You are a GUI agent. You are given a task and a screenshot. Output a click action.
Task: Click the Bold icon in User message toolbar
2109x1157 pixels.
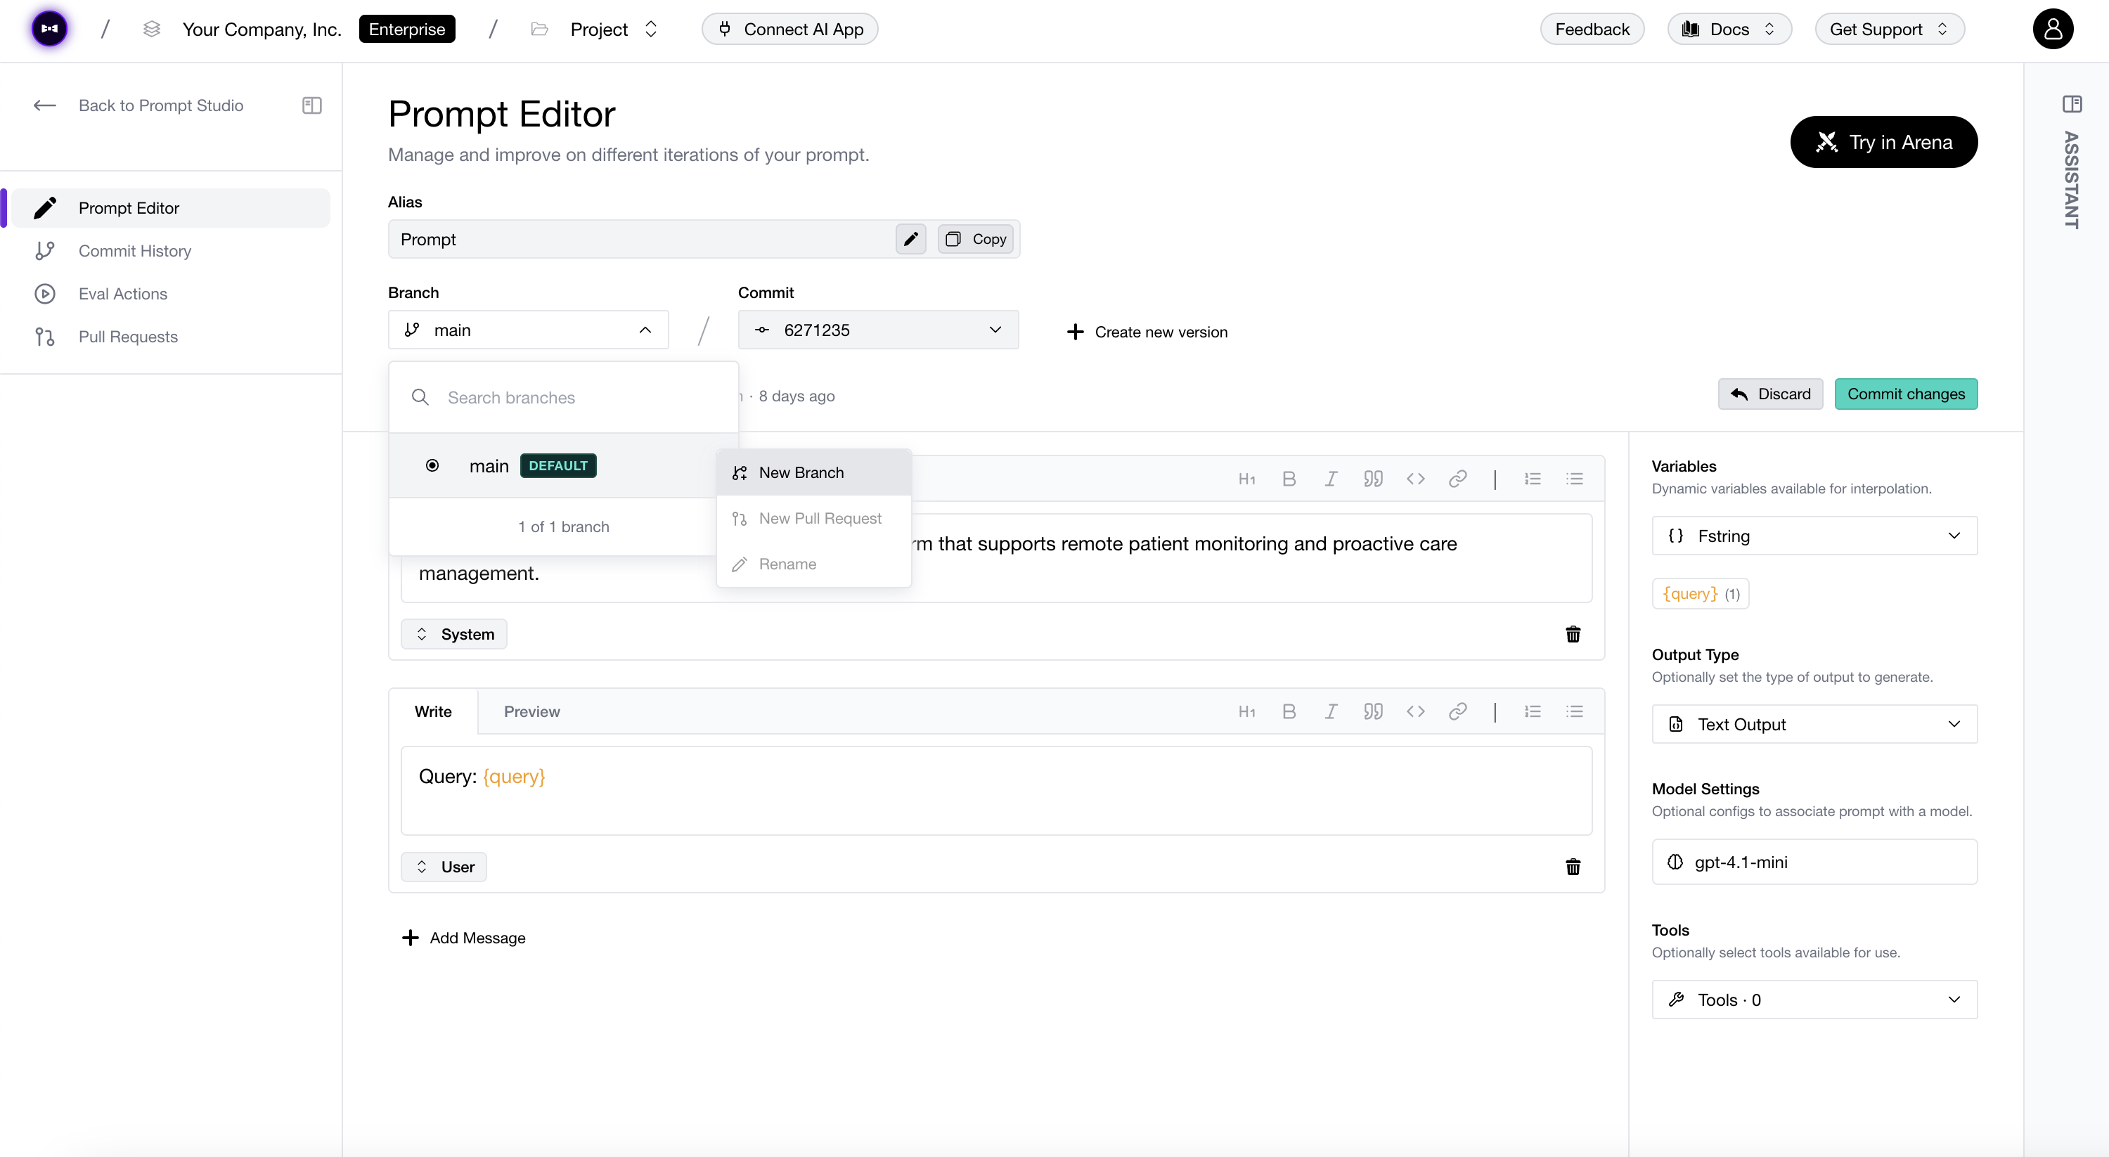(1289, 711)
